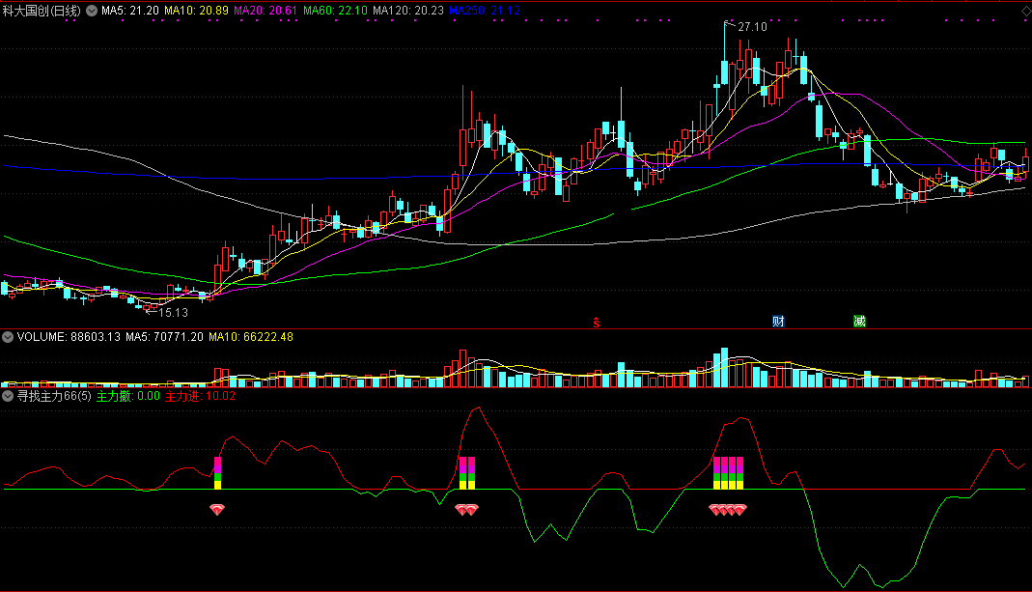Viewport: 1032px width, 592px height.
Task: Open the green 减 holdings-reduction marker
Action: (859, 322)
